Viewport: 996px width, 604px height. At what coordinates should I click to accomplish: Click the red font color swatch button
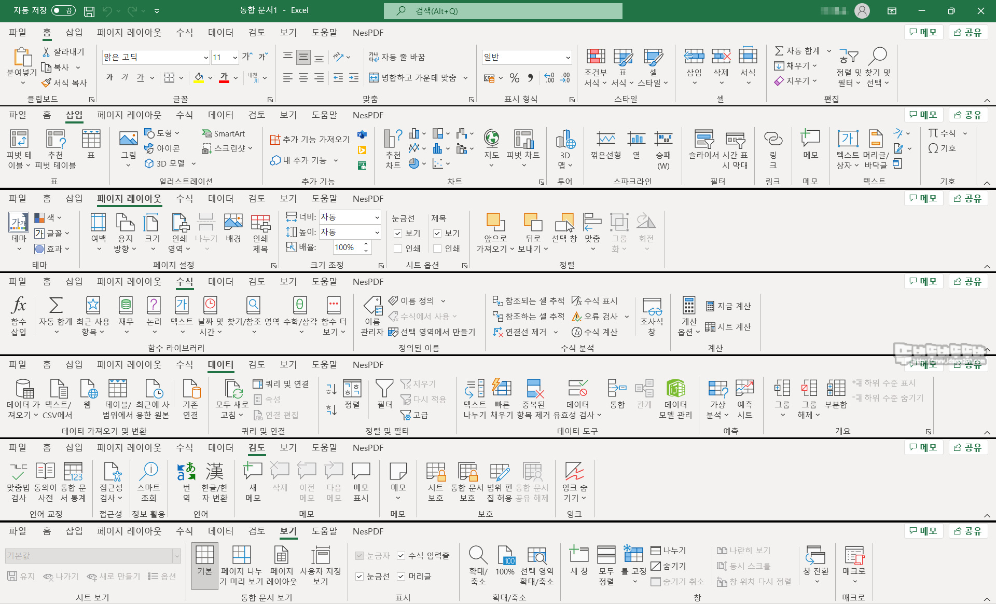pos(224,78)
